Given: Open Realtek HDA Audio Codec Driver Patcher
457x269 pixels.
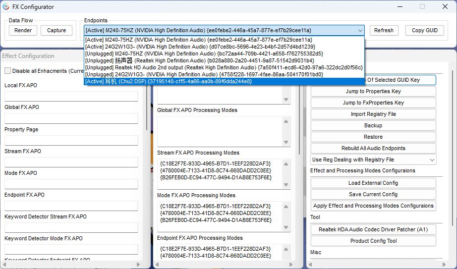Looking at the screenshot, I should [x=373, y=229].
